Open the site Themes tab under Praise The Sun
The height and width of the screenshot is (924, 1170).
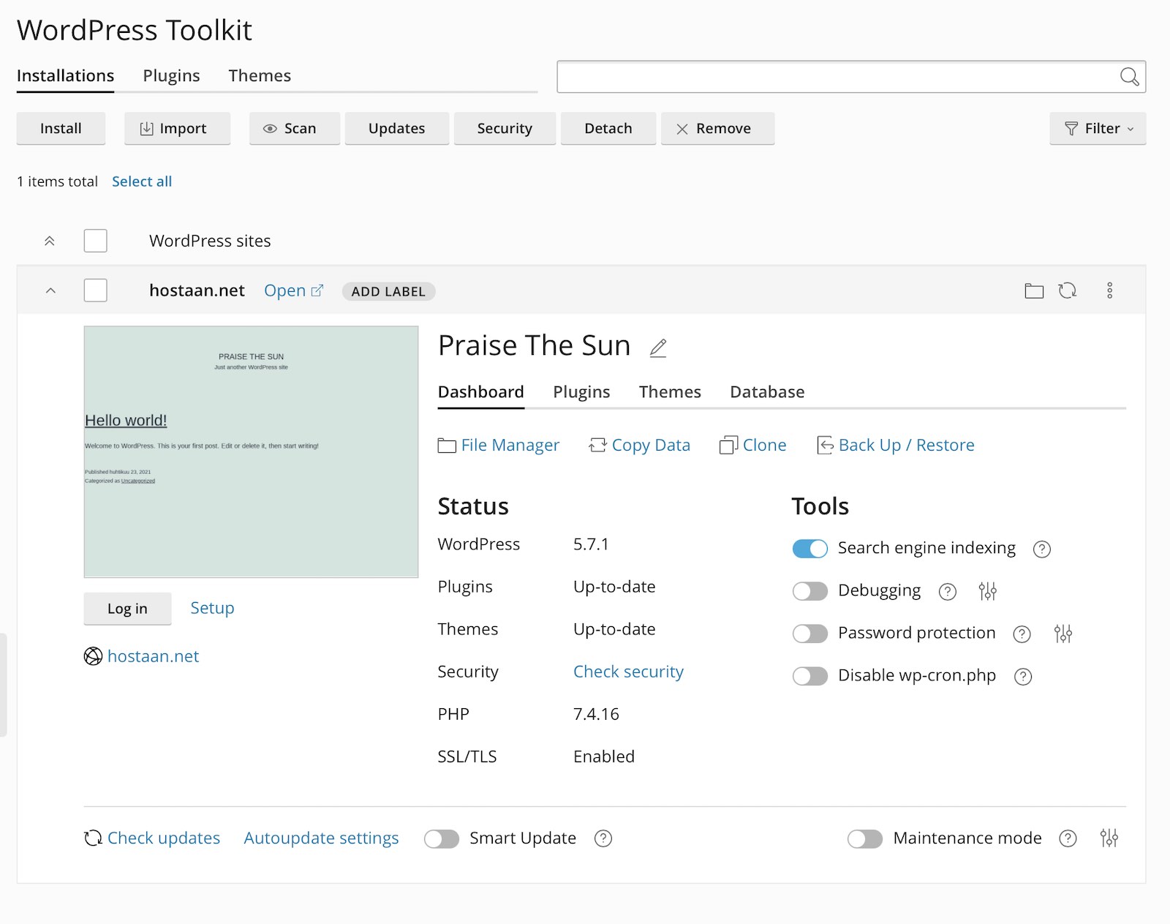pyautogui.click(x=670, y=392)
